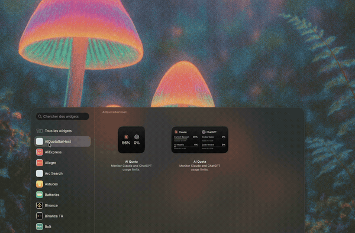The height and width of the screenshot is (233, 355).
Task: Choose Arc Search in the widget list
Action: pos(63,173)
